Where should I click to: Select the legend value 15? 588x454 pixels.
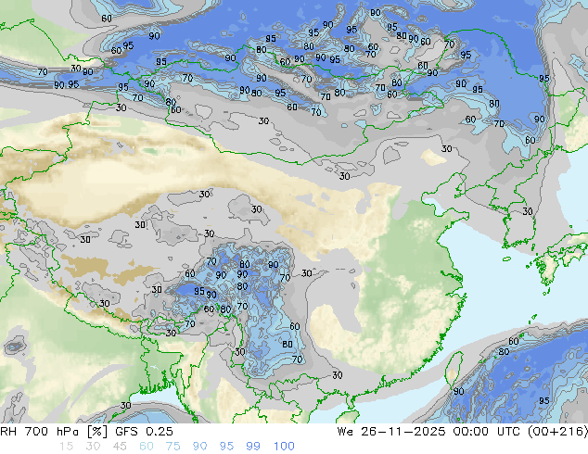(x=66, y=447)
